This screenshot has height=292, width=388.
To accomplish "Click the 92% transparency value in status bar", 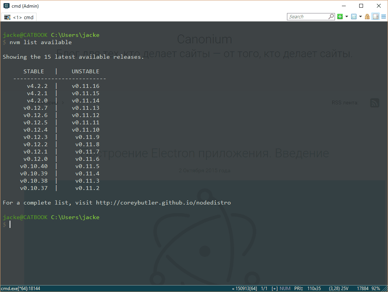I will (376, 289).
